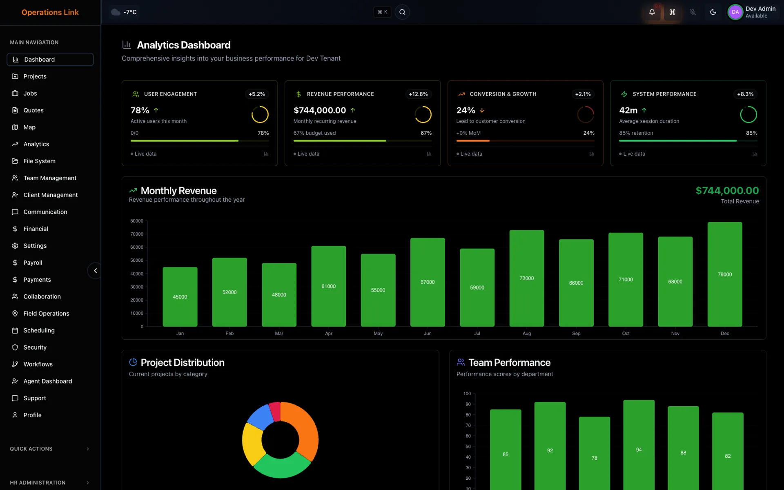Open the Financial dollar icon

point(15,229)
